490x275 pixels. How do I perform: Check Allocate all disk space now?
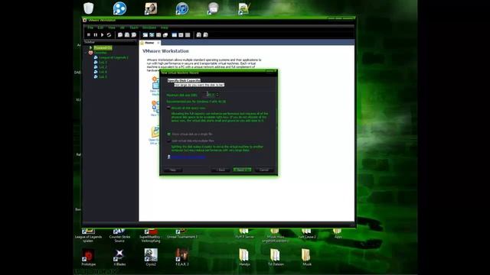168,108
